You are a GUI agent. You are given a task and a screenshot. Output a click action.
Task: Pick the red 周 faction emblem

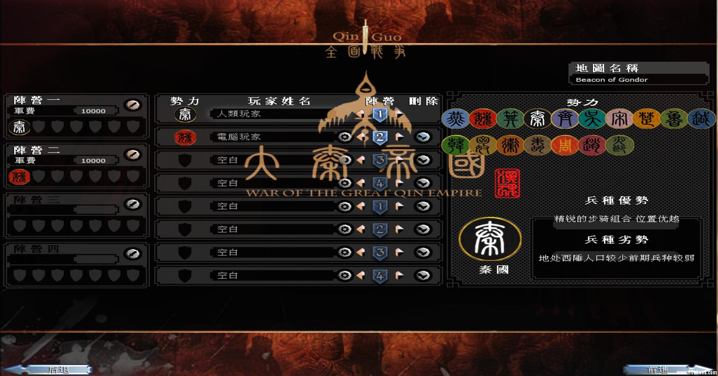click(x=564, y=145)
